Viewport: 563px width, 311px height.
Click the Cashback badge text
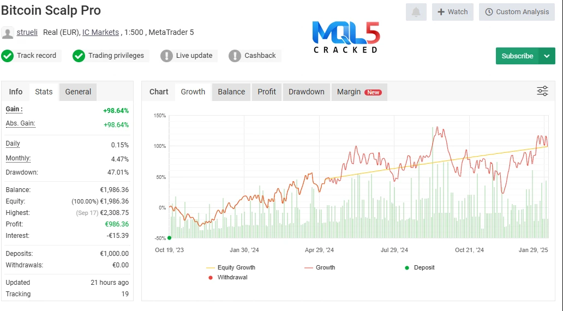tap(260, 56)
